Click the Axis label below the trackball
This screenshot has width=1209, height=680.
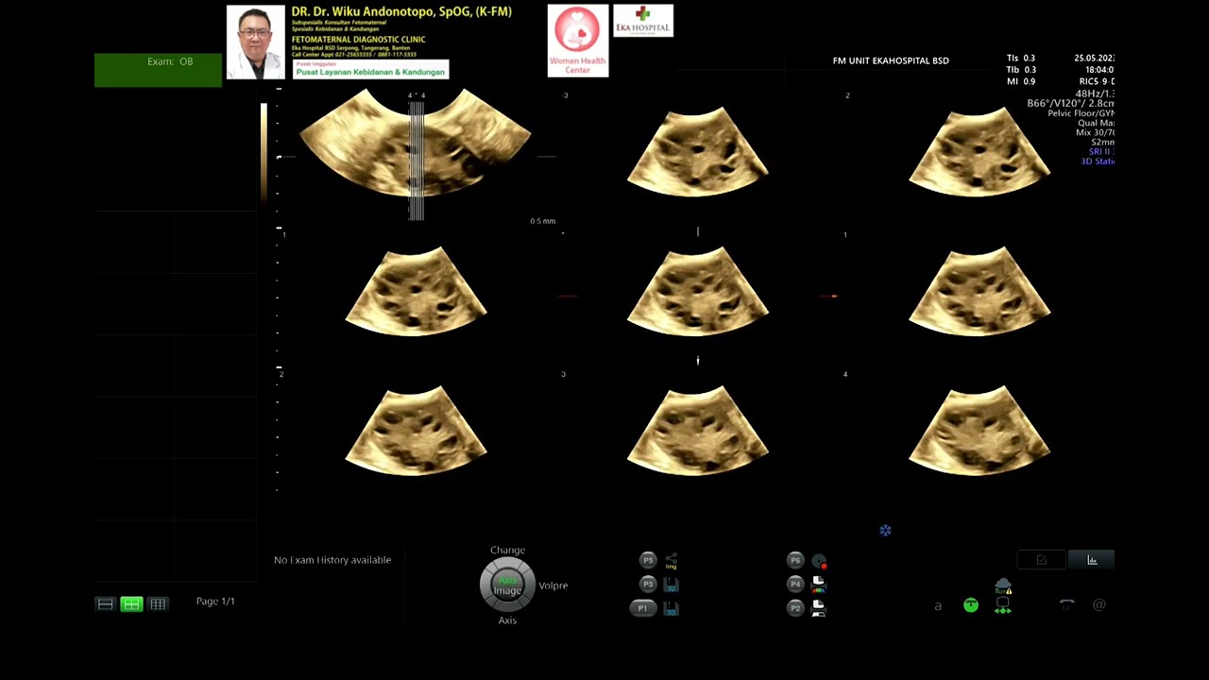(x=507, y=620)
